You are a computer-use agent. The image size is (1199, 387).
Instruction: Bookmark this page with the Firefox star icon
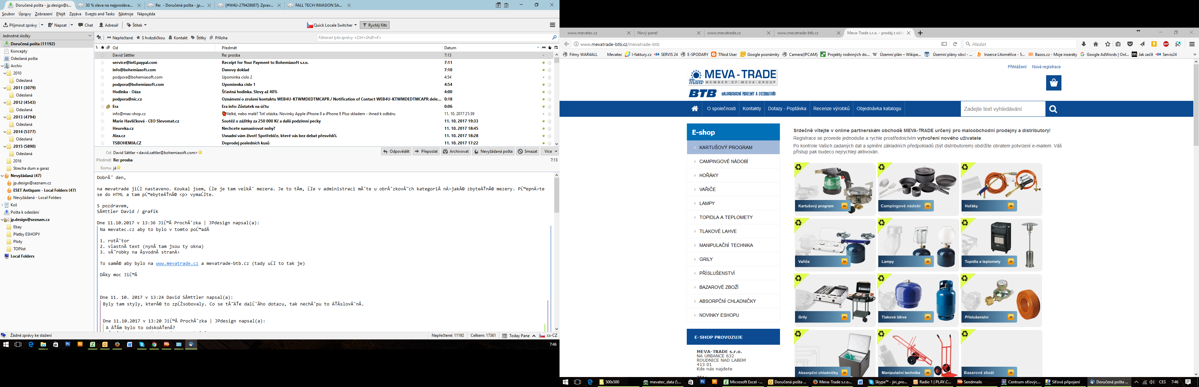coord(1108,44)
